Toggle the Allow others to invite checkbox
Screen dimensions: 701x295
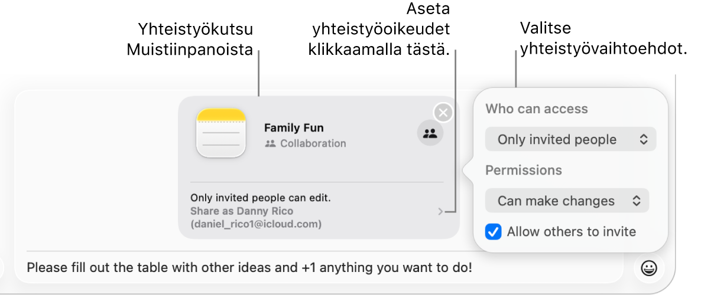pos(494,232)
